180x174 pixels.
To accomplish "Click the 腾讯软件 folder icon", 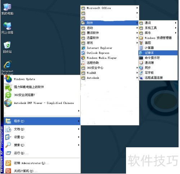I will pyautogui.click(x=83, y=33).
